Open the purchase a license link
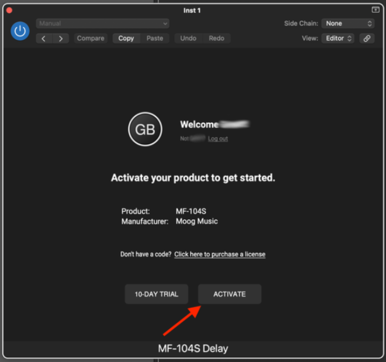This screenshot has height=362, width=386. [220, 254]
